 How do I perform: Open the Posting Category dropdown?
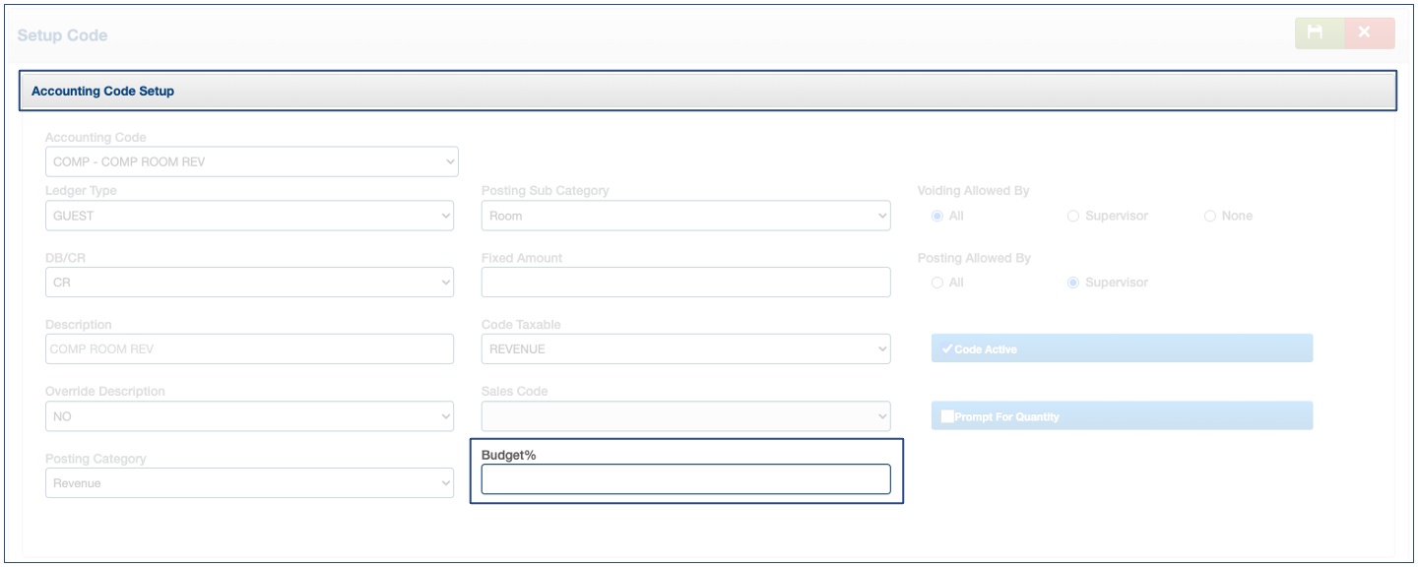tap(249, 482)
